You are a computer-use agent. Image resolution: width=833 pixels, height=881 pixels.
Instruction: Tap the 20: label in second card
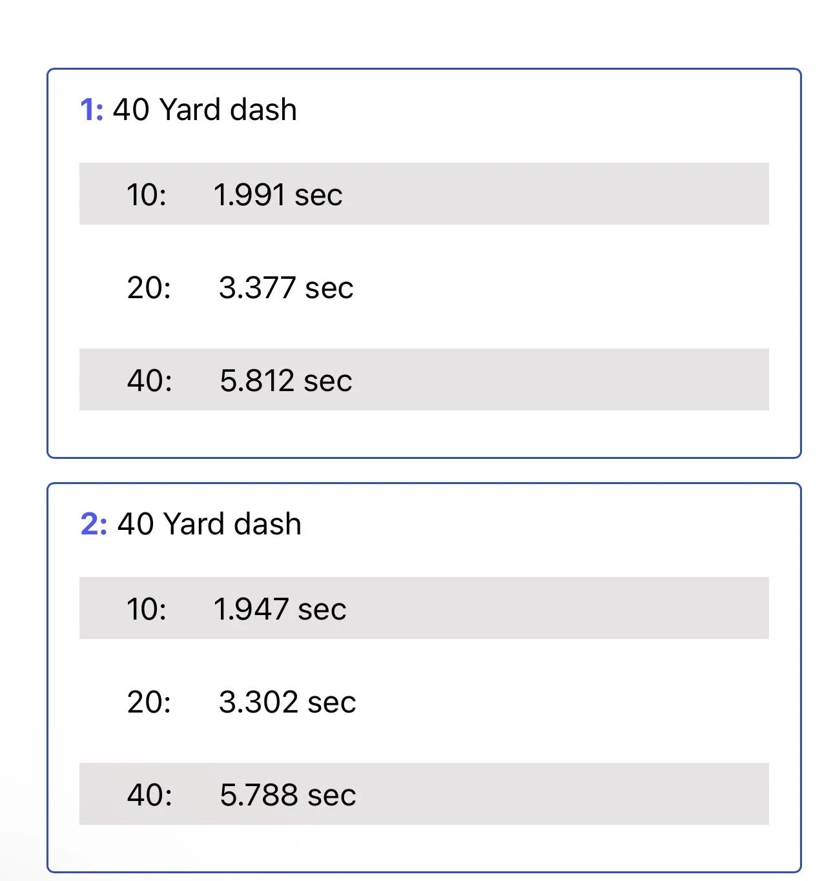tap(149, 702)
